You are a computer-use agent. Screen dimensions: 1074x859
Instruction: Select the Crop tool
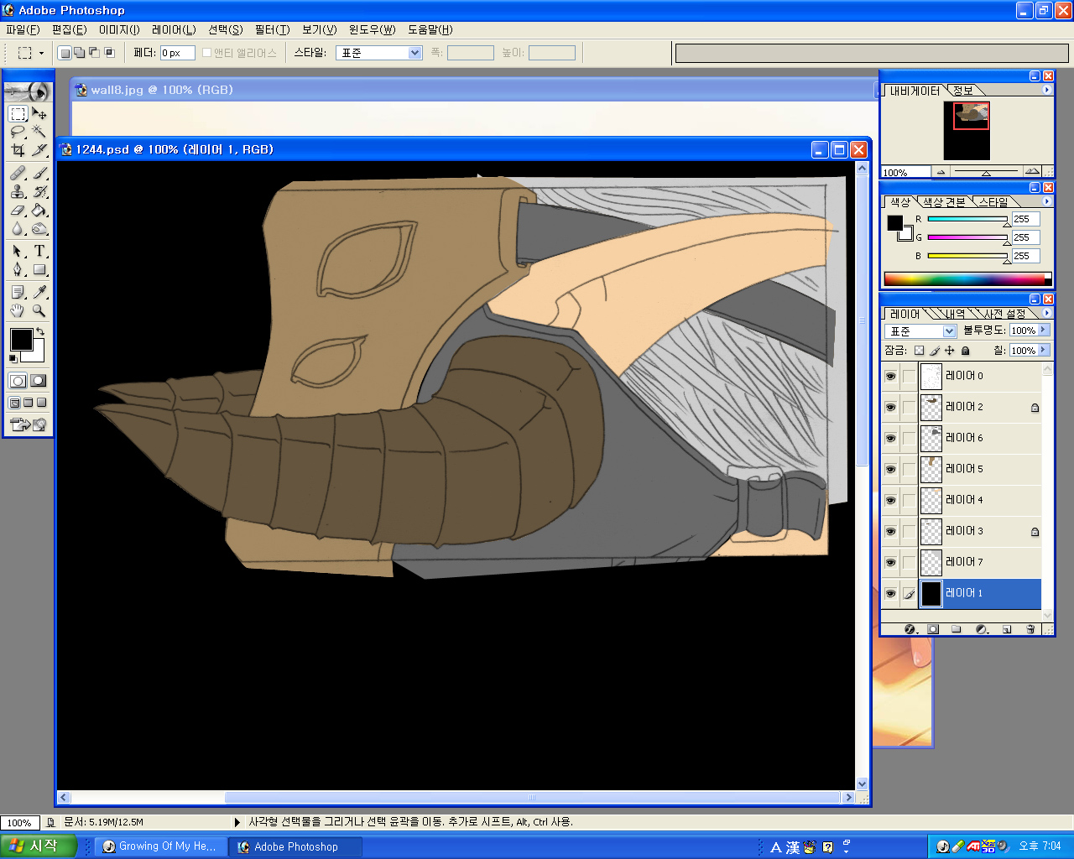(x=18, y=150)
